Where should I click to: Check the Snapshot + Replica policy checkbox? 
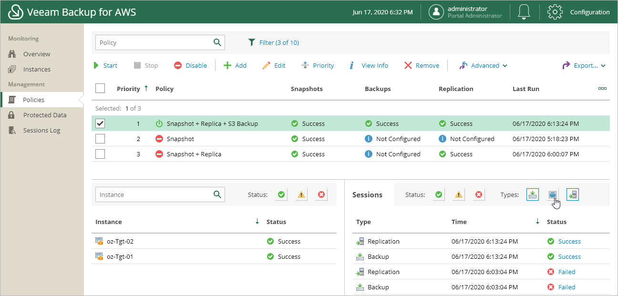100,154
